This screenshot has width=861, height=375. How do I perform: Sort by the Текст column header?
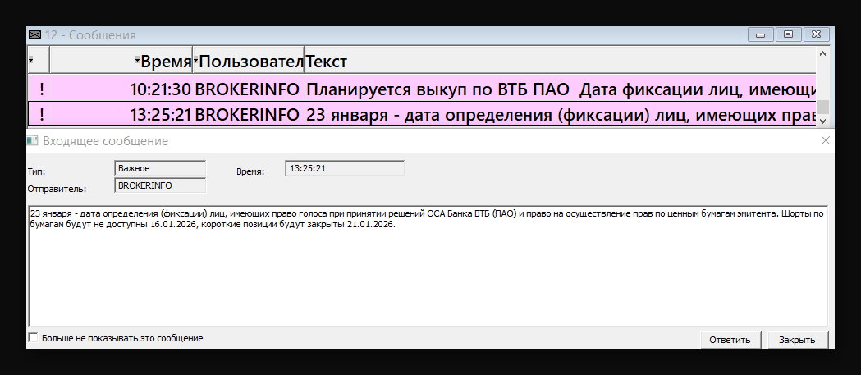tap(560, 61)
